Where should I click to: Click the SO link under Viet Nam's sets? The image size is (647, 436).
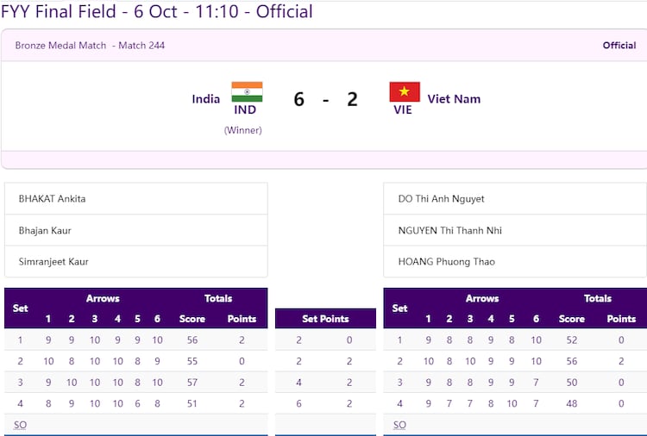(x=399, y=425)
